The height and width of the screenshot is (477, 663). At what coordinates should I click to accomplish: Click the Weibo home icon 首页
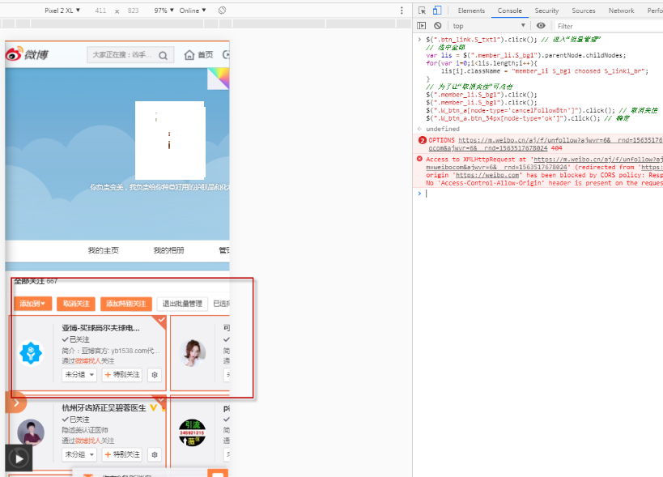[x=198, y=55]
